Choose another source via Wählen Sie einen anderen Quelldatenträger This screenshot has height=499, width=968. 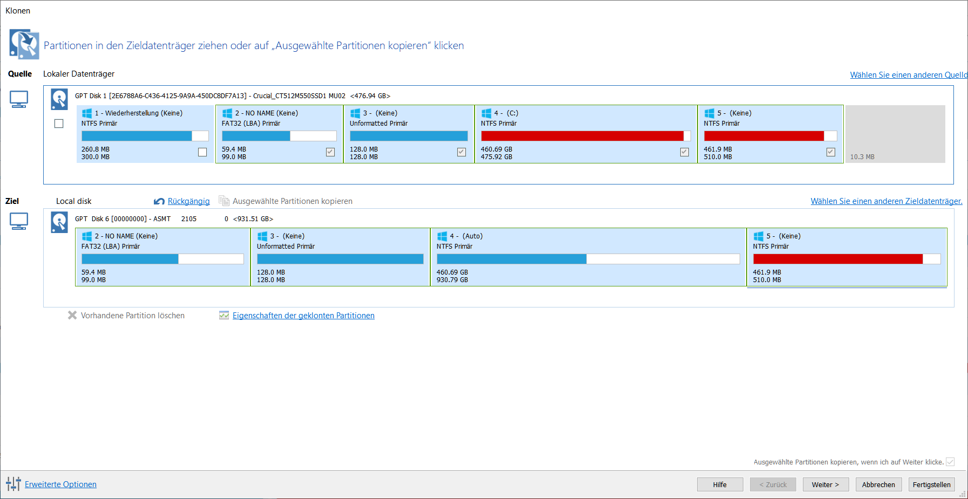click(909, 75)
